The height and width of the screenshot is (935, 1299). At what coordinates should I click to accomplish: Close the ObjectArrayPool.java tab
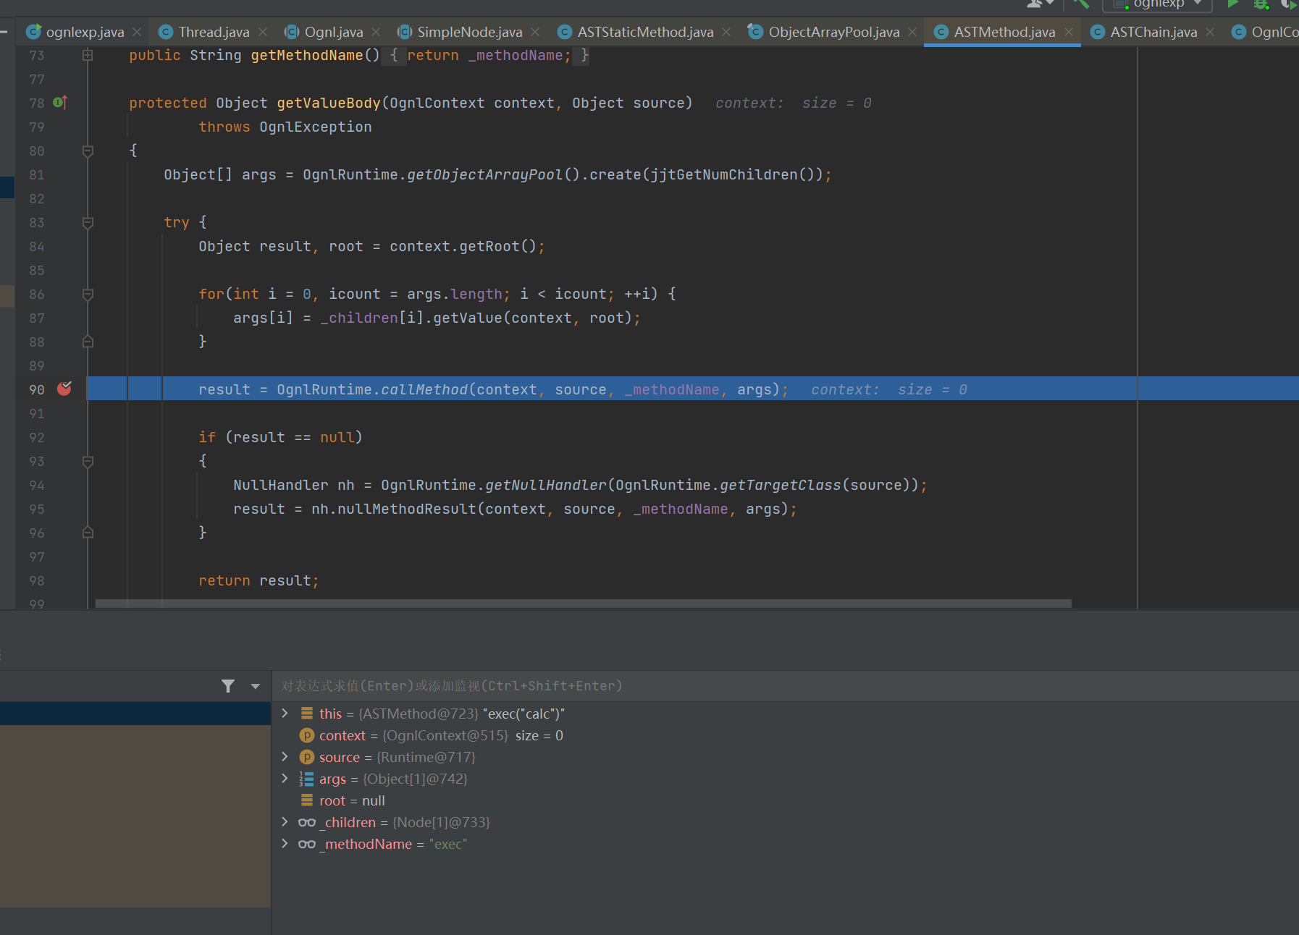[x=912, y=32]
